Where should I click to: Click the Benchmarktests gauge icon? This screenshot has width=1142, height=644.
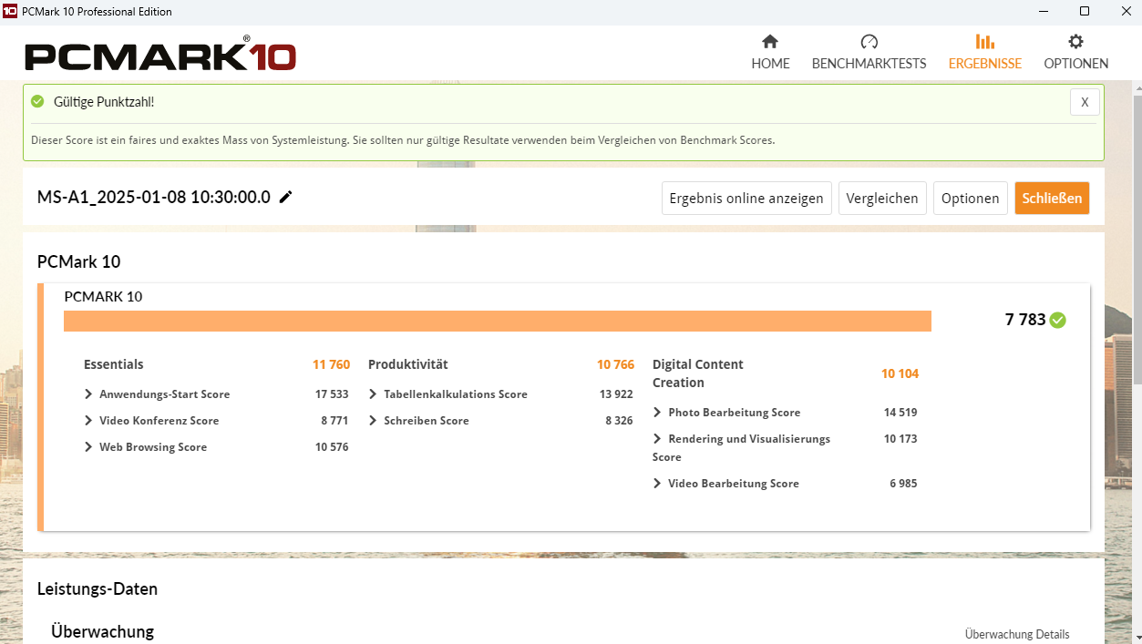coord(869,42)
